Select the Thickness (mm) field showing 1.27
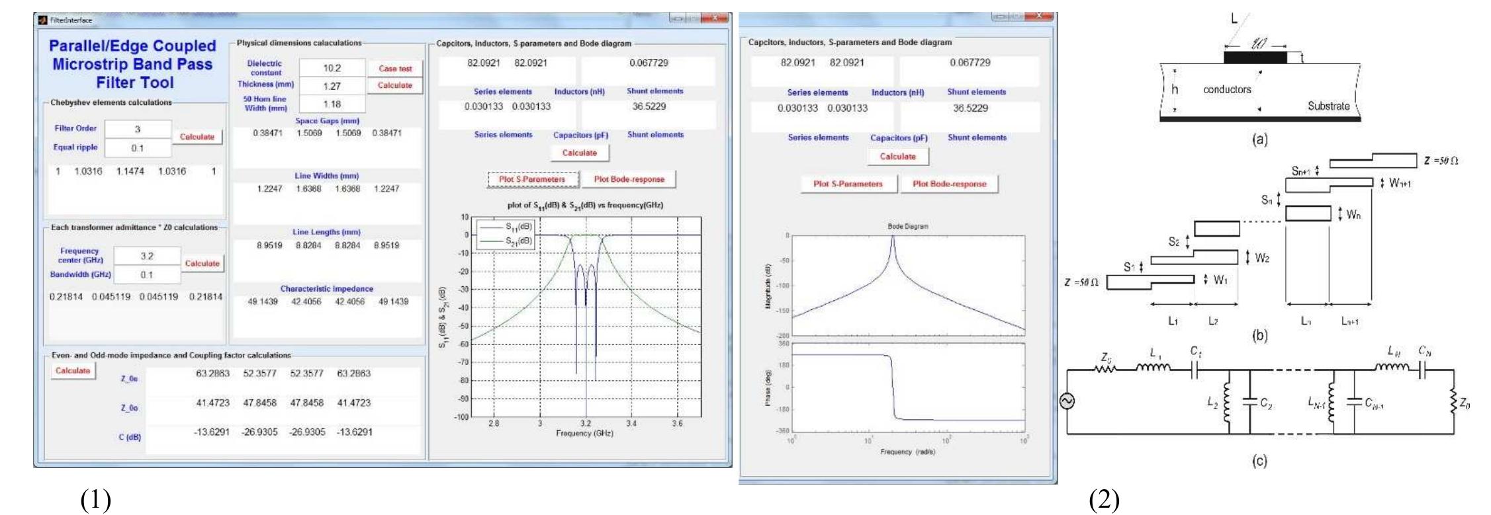1491x515 pixels. (332, 86)
